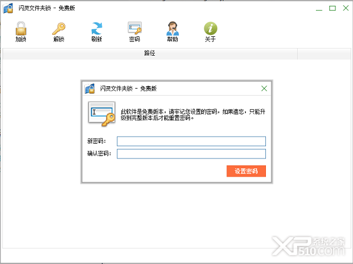Click the dialog title 闪灵文件夹锁 - 免费版
The image size is (353, 264).
click(128, 89)
